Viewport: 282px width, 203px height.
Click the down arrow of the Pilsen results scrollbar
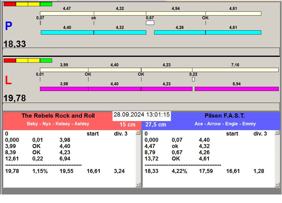pos(277,185)
